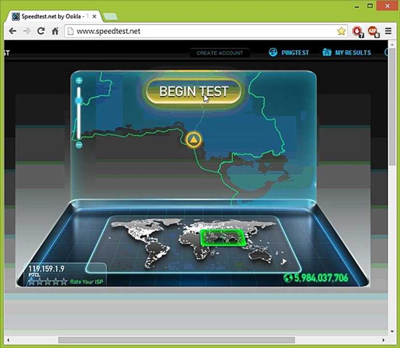Open a new browser tab
Image resolution: width=400 pixels, height=348 pixels.
110,17
